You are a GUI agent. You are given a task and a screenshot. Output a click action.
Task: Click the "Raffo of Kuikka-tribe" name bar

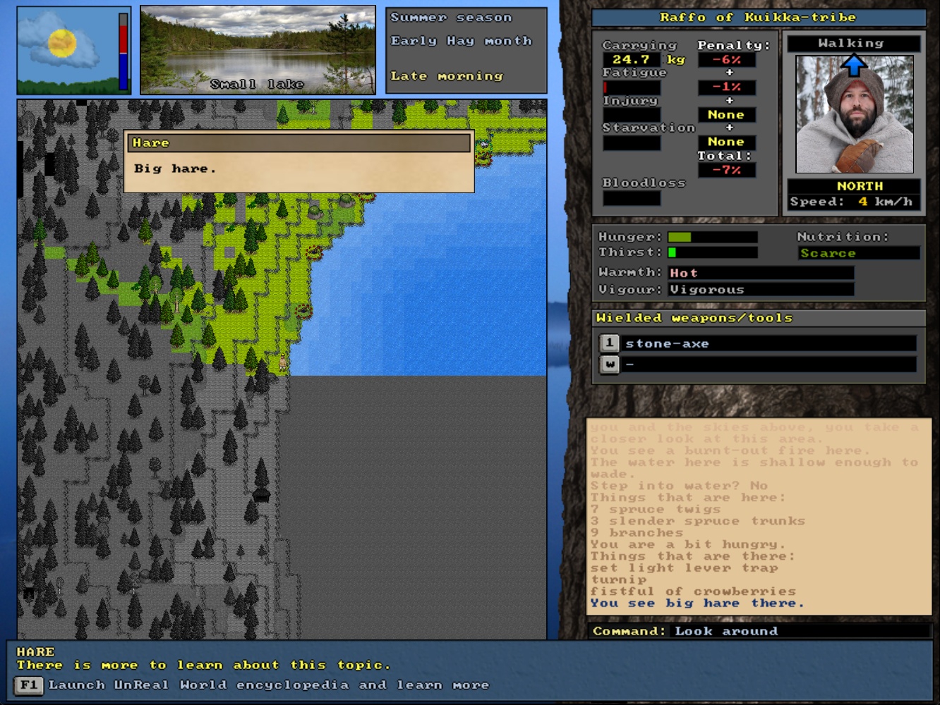759,18
